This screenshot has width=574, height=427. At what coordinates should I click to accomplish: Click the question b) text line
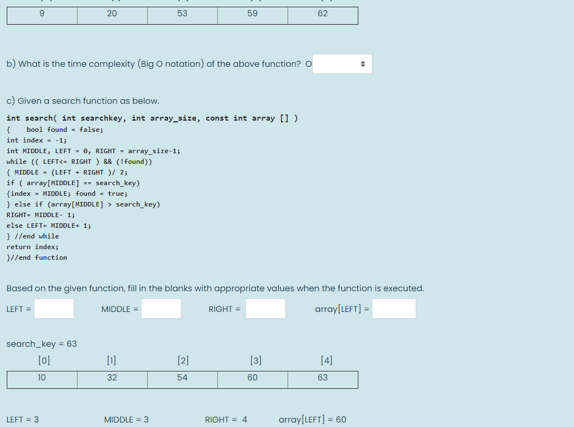157,63
